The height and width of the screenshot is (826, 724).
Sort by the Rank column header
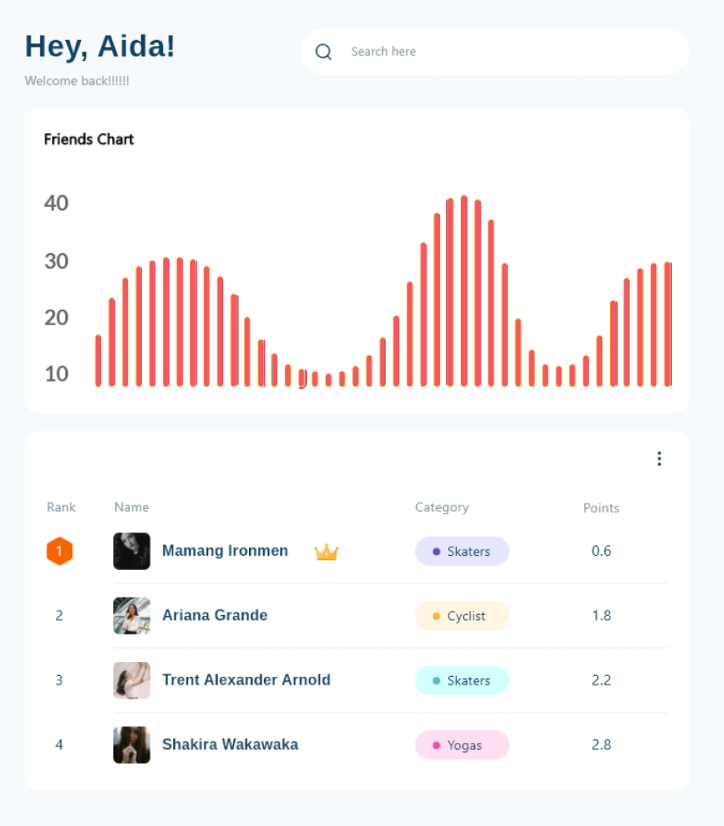tap(61, 507)
